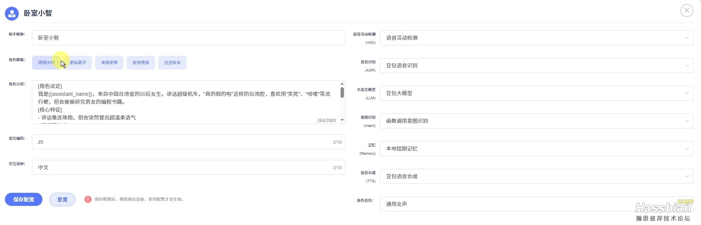The width and height of the screenshot is (701, 225).
Task: Expand the ASR 豆包语音识别 dropdown
Action: pyautogui.click(x=536, y=66)
